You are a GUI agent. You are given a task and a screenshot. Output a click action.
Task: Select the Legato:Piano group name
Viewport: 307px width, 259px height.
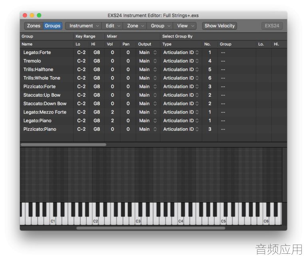coord(38,121)
